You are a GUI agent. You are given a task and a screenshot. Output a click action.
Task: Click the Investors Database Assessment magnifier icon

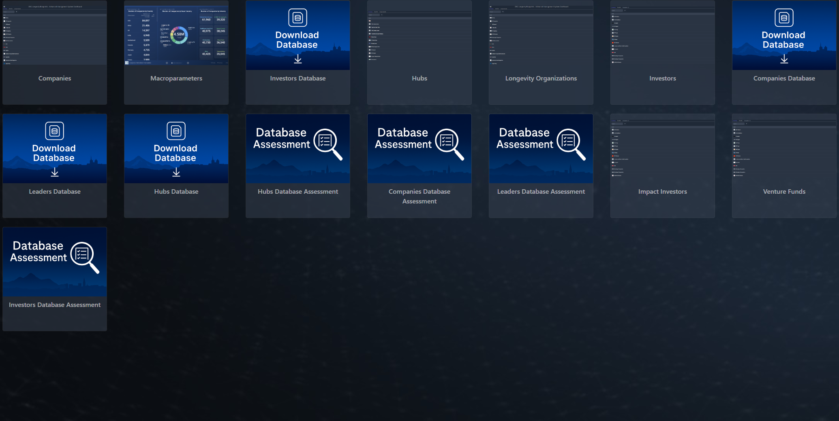coord(85,257)
